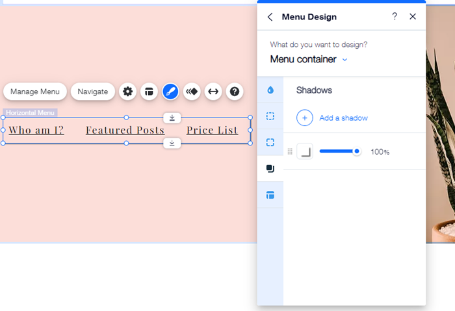Click the Horizontal Menu label tag
This screenshot has width=455, height=311.
(30, 112)
